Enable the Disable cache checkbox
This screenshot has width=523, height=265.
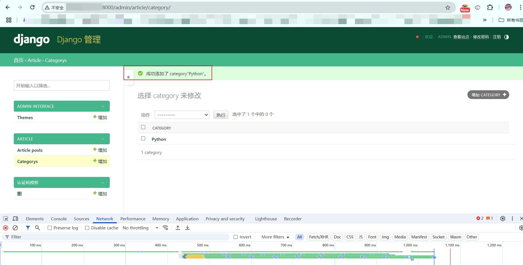[87, 228]
